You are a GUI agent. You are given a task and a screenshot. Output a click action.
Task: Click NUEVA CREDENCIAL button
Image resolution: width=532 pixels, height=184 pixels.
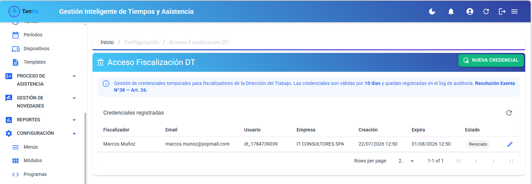pyautogui.click(x=491, y=60)
